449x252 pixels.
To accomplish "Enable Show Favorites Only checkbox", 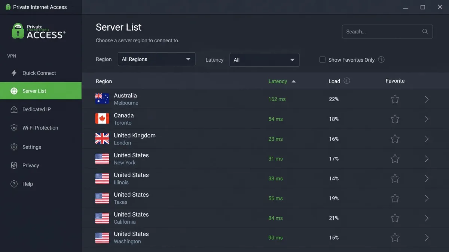I will [323, 60].
